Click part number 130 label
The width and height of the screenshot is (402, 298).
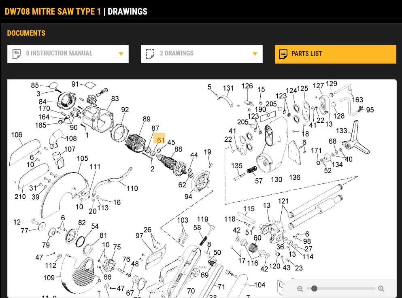[277, 179]
